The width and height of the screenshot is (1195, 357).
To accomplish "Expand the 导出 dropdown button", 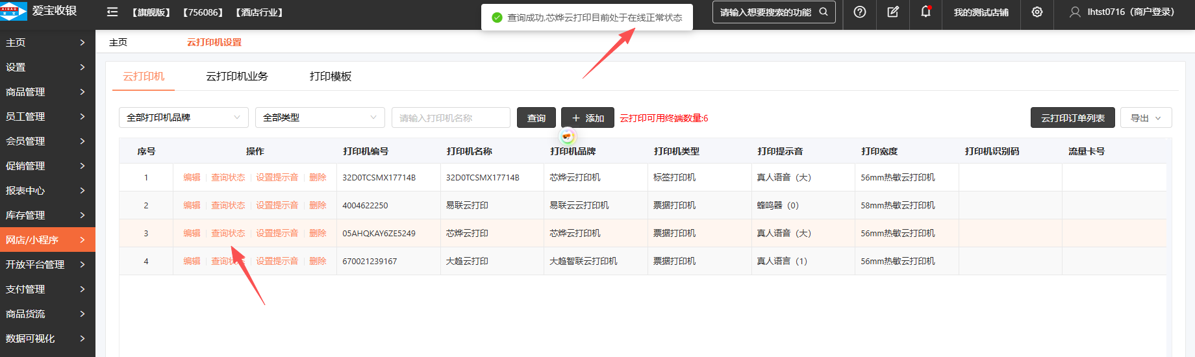I will point(1146,118).
